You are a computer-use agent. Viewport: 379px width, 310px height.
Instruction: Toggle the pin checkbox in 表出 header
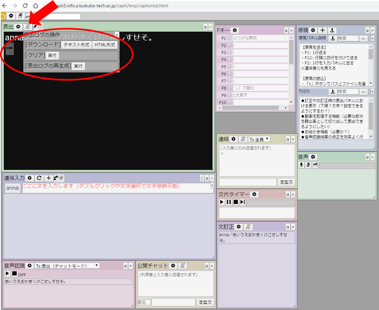[x=40, y=26]
